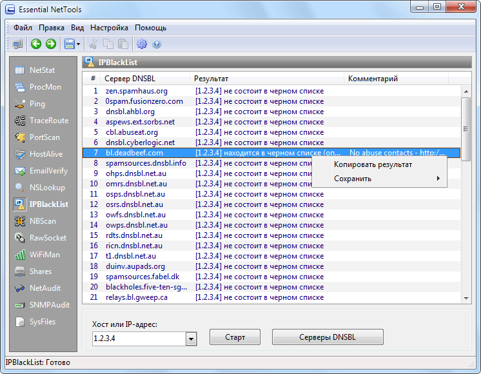Select row t1.dnsbl.net.au
481x374 pixels.
pos(271,256)
